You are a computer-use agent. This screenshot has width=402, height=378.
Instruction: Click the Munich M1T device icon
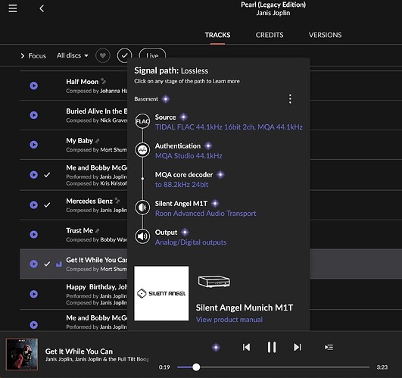(x=214, y=281)
